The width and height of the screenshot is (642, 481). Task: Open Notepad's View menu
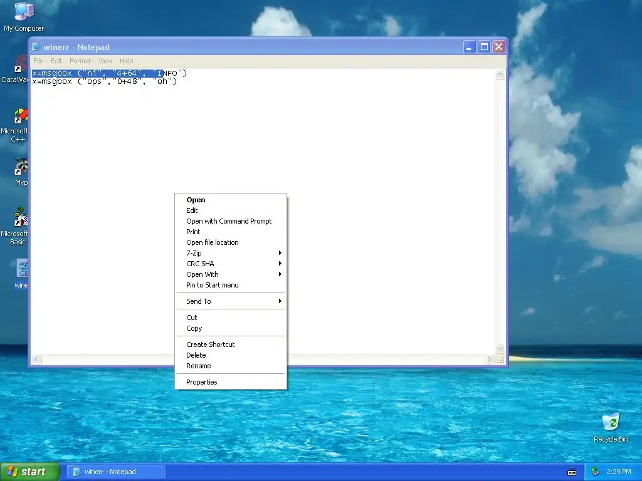click(105, 61)
